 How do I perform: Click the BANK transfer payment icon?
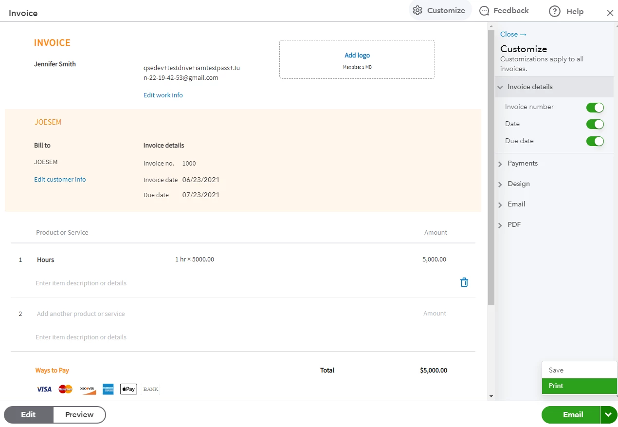[x=151, y=389]
